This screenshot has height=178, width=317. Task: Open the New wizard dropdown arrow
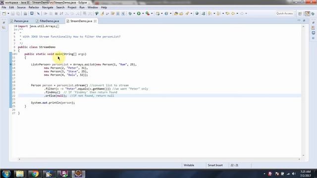click(x=8, y=13)
